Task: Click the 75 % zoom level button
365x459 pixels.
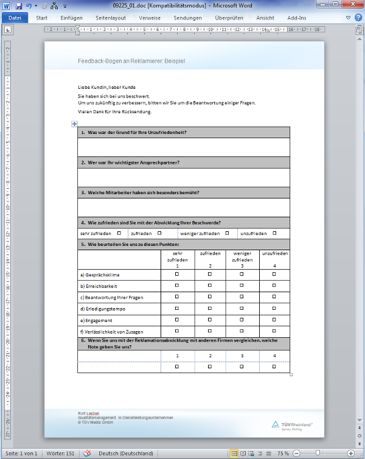Action: (283, 454)
